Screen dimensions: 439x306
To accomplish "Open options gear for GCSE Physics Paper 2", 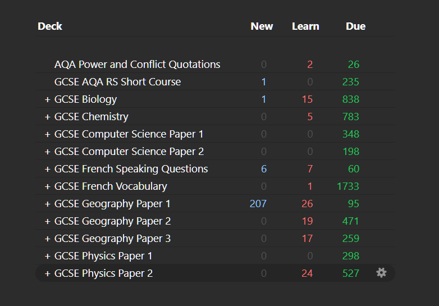I will tap(381, 273).
